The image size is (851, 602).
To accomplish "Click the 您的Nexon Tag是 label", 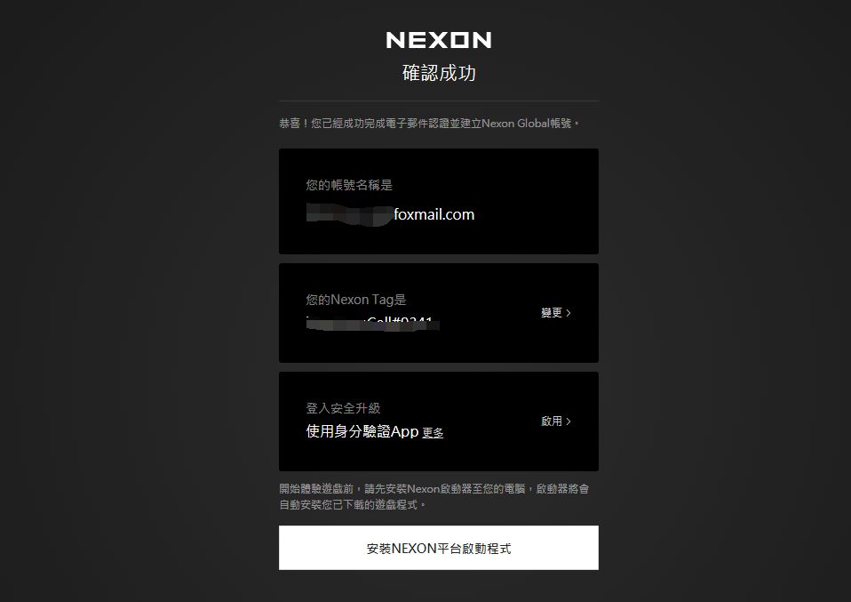I will pyautogui.click(x=356, y=300).
